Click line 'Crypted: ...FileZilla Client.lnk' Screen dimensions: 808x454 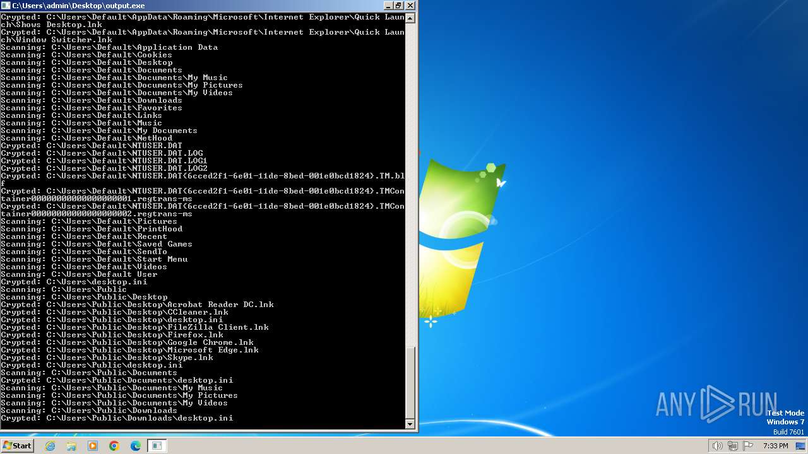point(134,327)
